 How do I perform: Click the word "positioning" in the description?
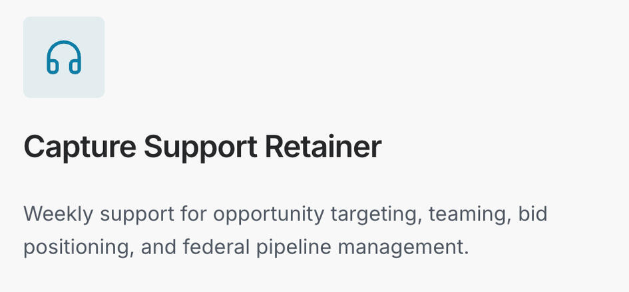[x=73, y=248]
